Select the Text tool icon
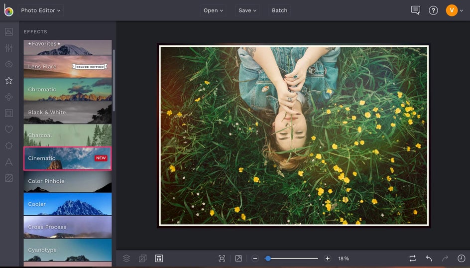This screenshot has height=268, width=470. (8, 162)
